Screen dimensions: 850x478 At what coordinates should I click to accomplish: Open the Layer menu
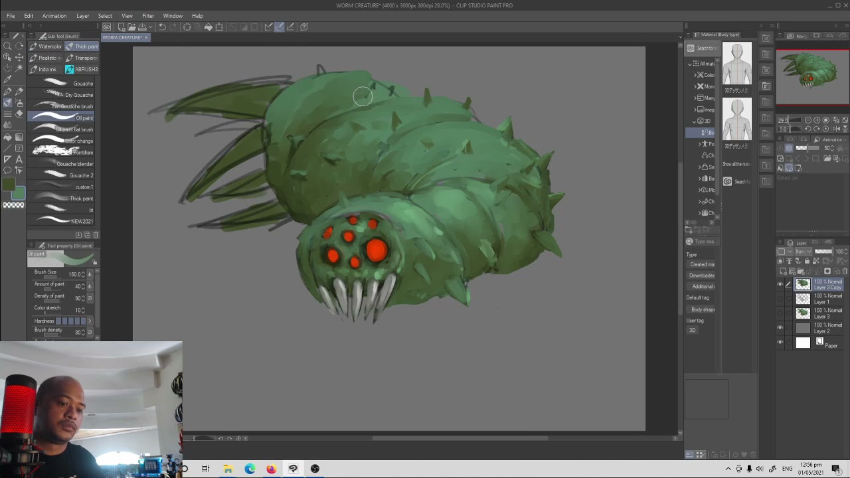[x=82, y=16]
